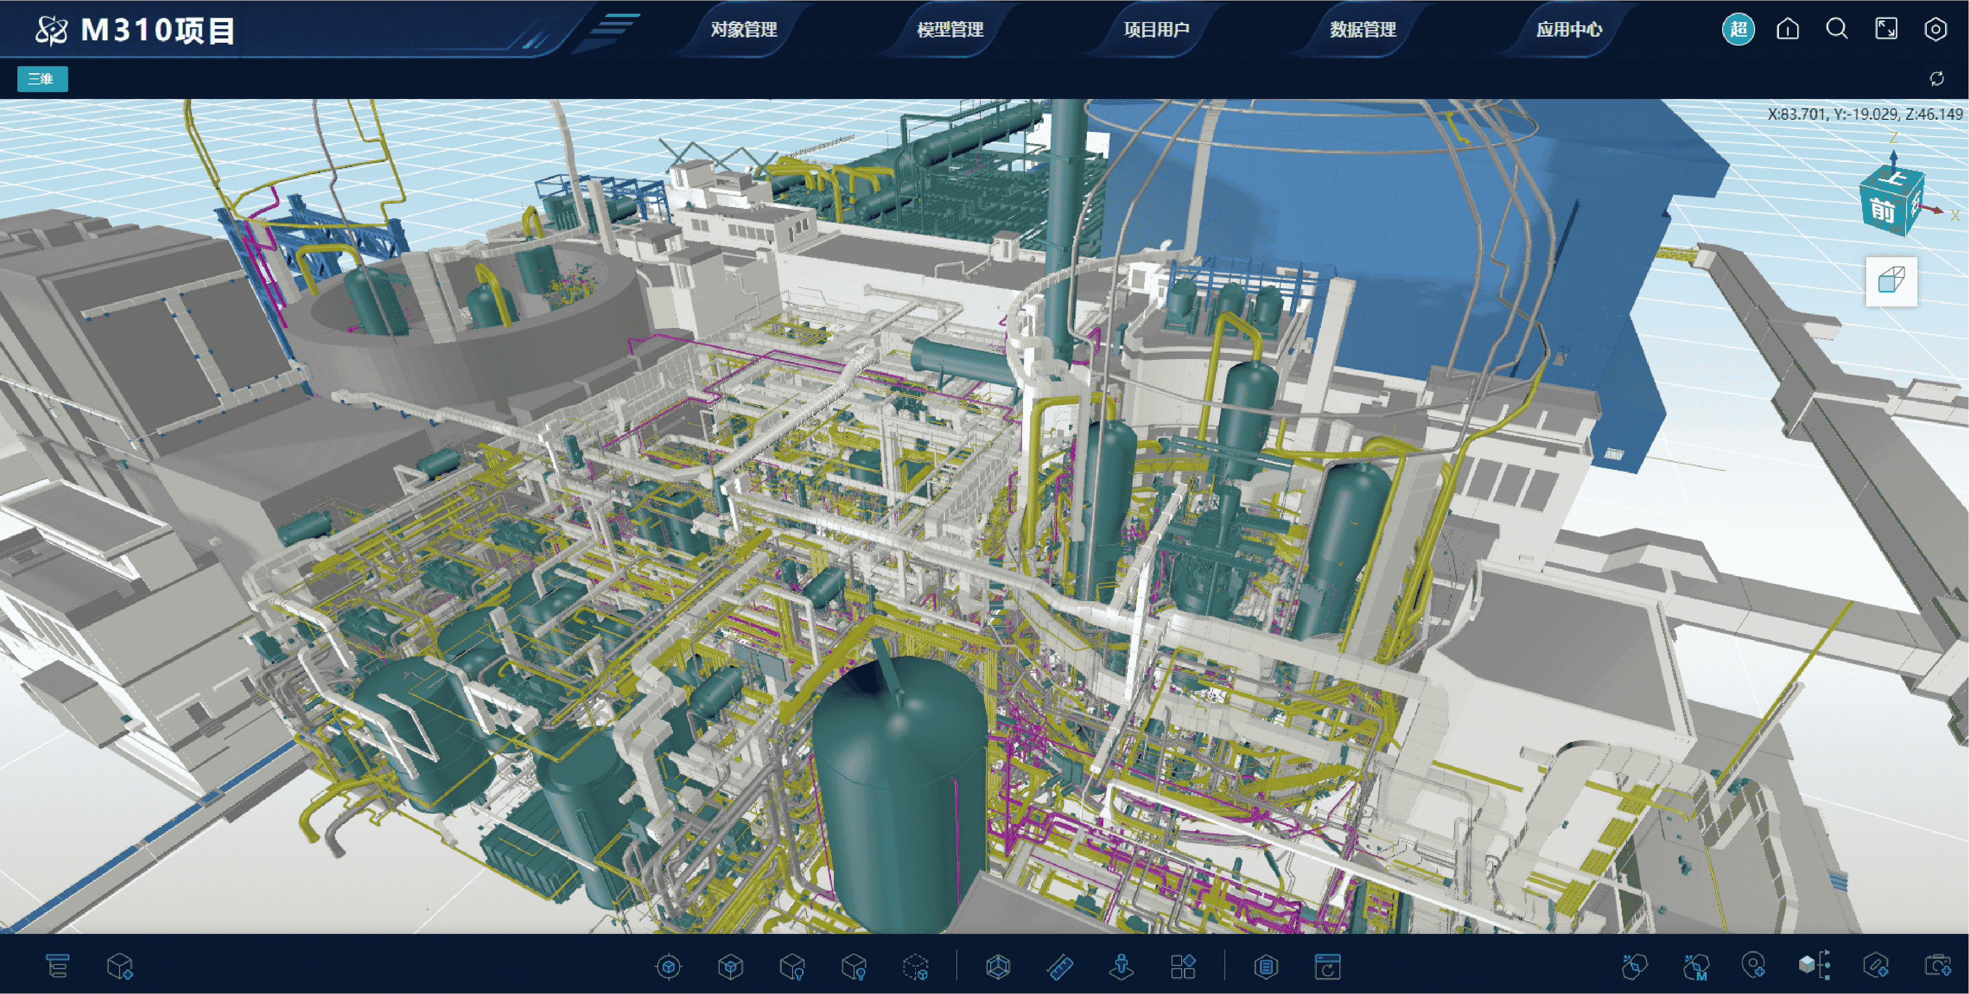Open the hexagon document properties icon

(x=1266, y=967)
